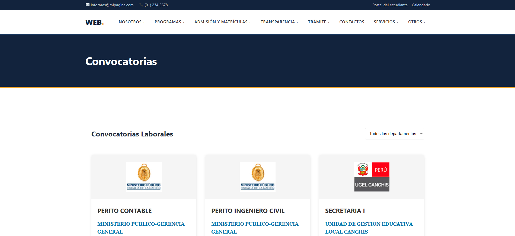Go to CONTACTOS page
Image resolution: width=515 pixels, height=236 pixels.
tap(352, 22)
